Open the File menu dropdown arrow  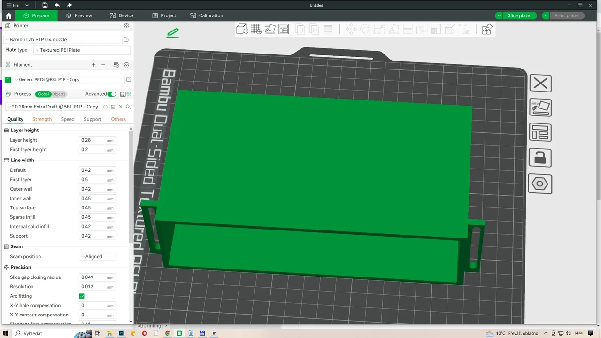click(27, 5)
